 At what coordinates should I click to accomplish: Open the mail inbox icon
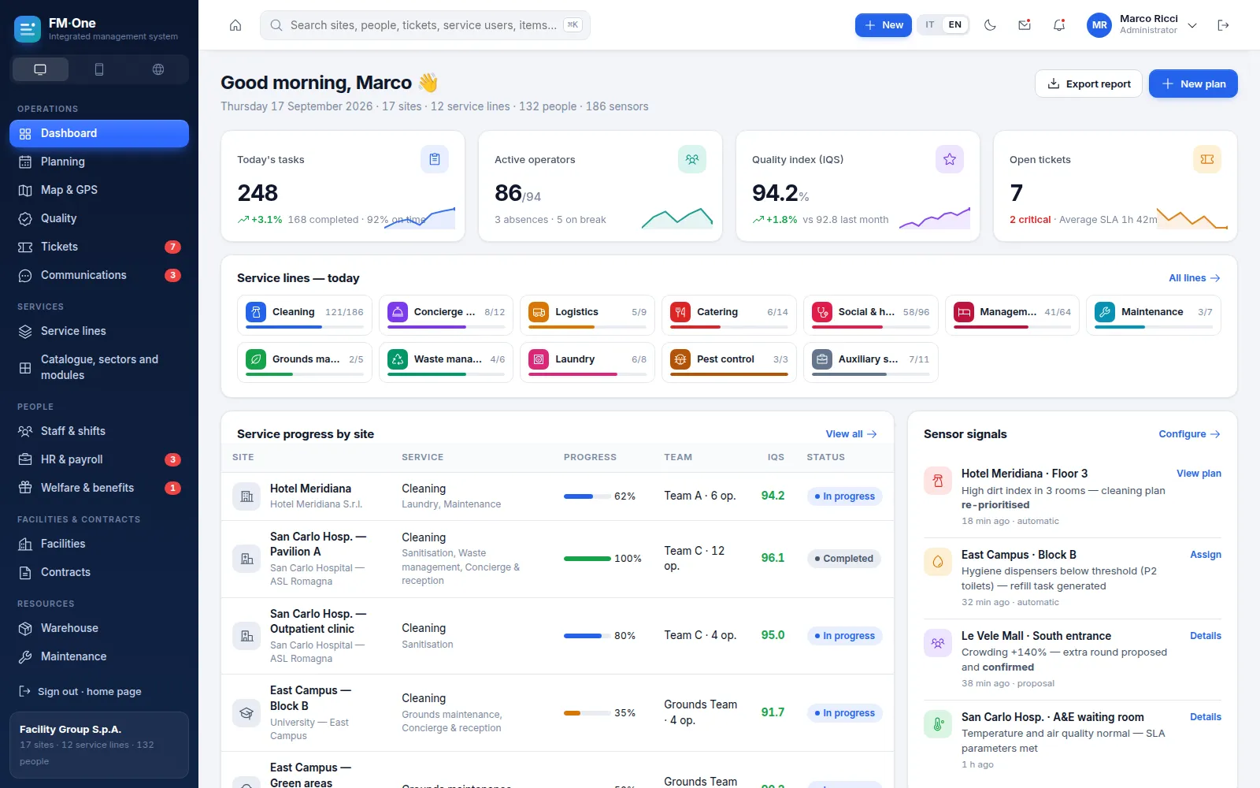coord(1025,25)
